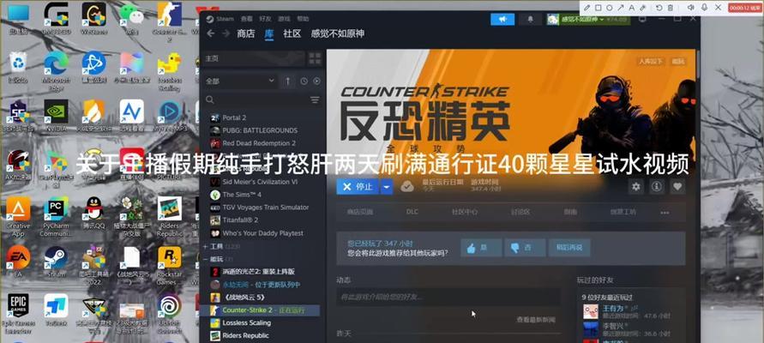The image size is (764, 343).
Task: Click trash delete icon in recorder toolbar
Action: [x=671, y=8]
